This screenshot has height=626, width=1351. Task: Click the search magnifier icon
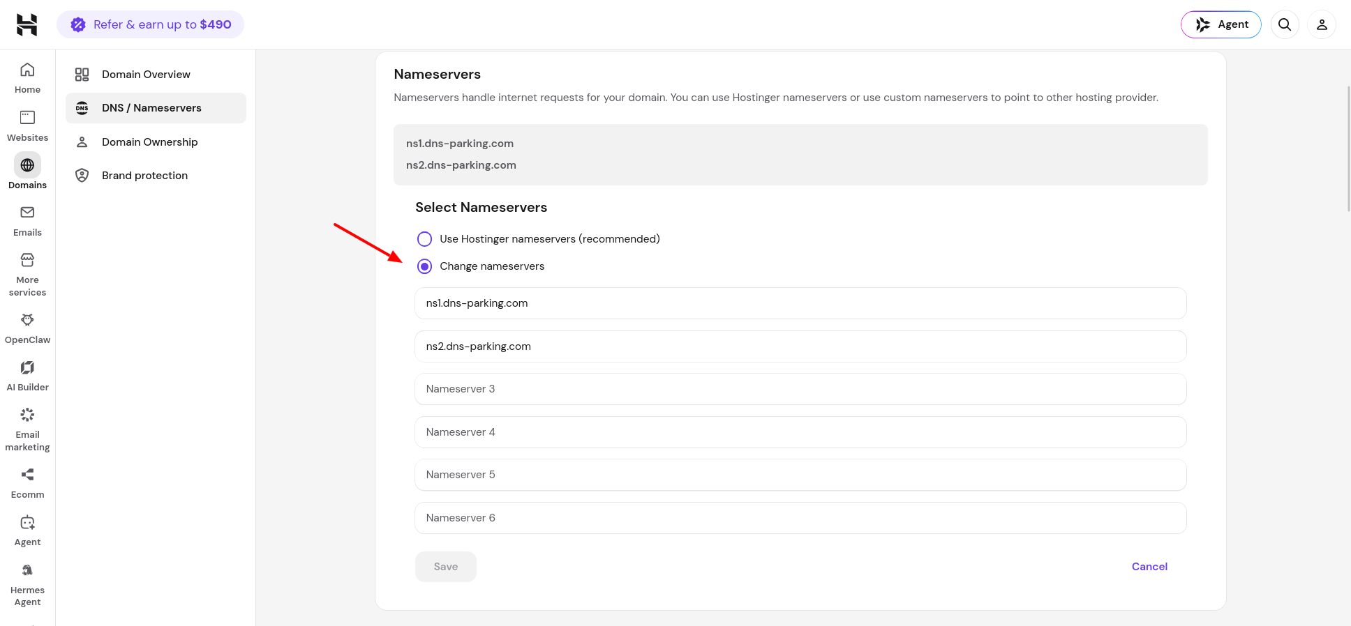(x=1285, y=24)
